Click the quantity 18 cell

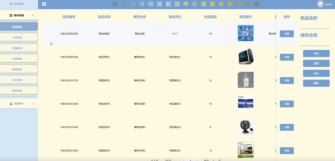211,34
